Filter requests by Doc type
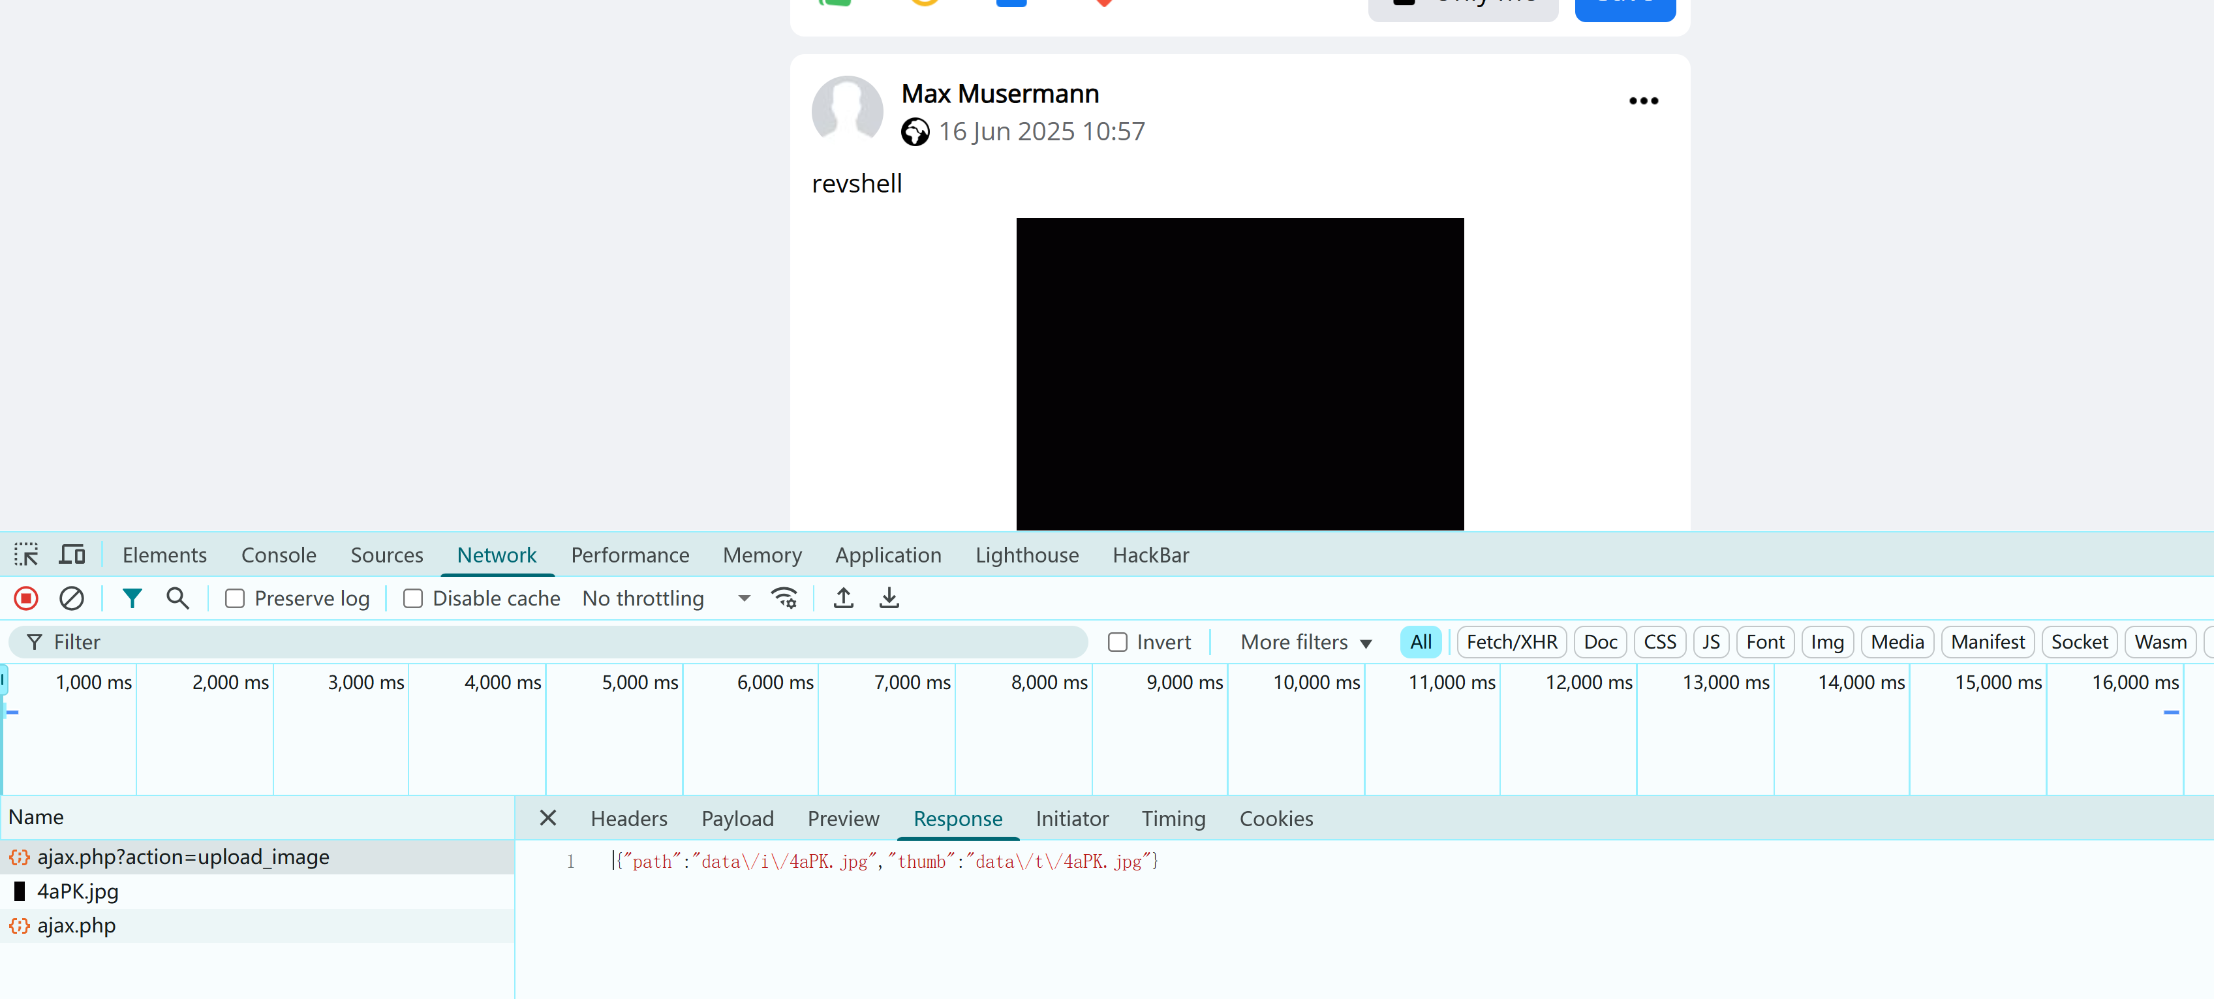This screenshot has width=2214, height=999. click(x=1601, y=642)
